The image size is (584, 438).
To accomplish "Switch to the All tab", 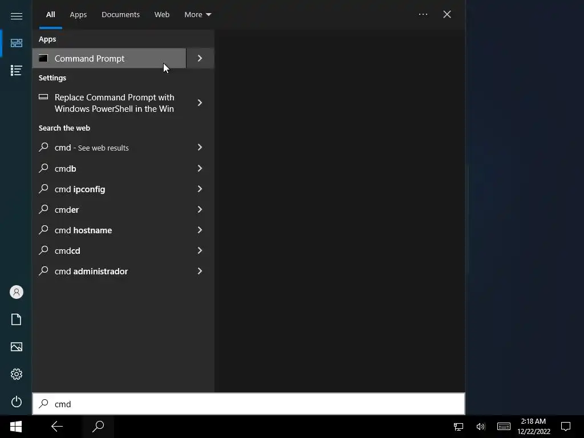I will click(51, 14).
